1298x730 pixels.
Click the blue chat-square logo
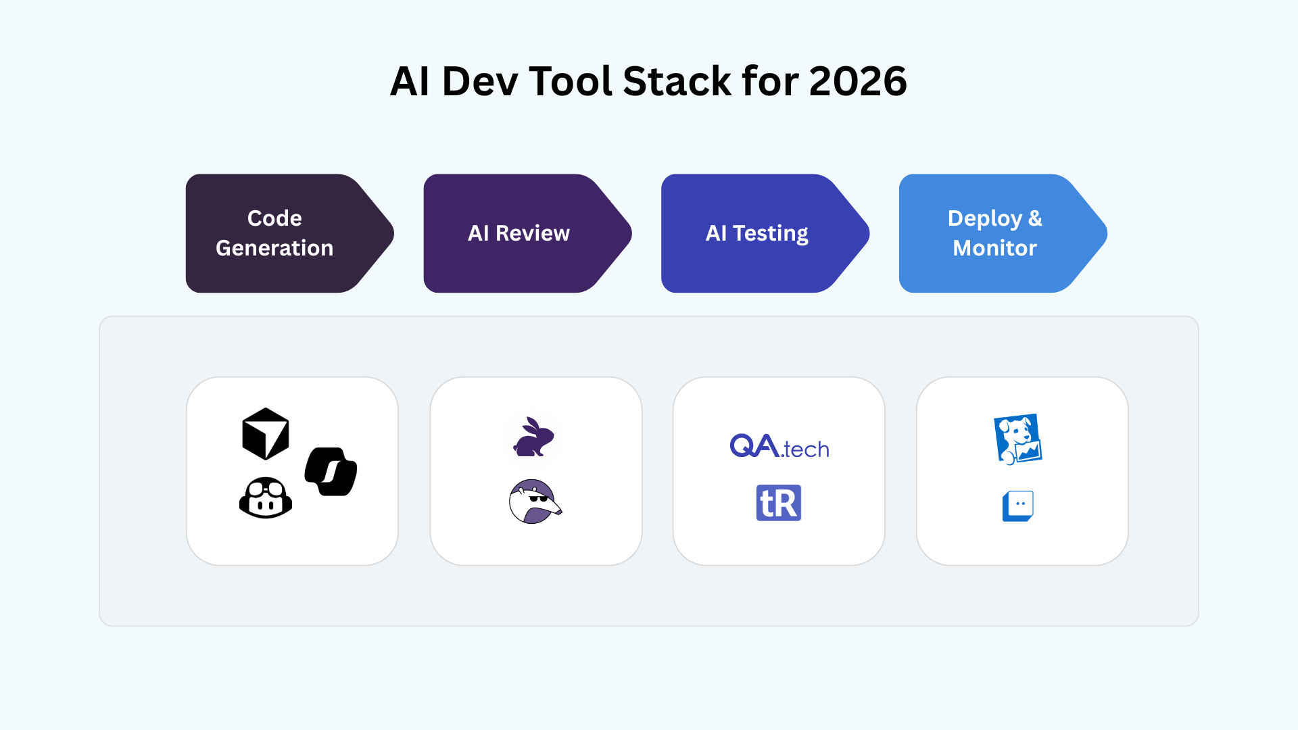click(x=1018, y=506)
